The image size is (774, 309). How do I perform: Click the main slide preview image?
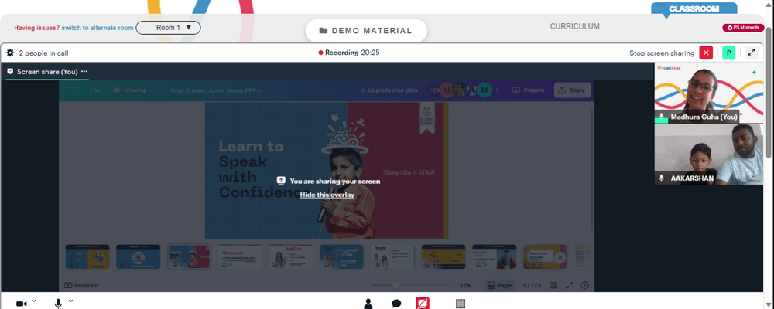(x=327, y=171)
